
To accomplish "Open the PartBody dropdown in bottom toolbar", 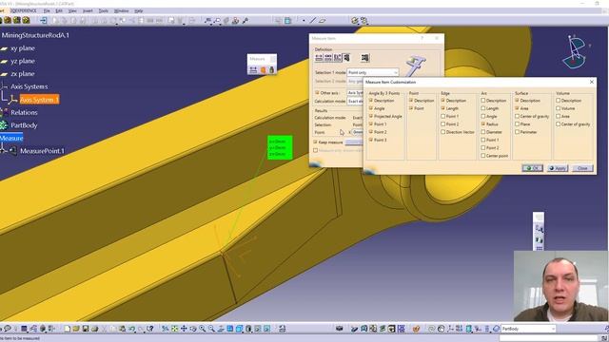I will click(528, 329).
